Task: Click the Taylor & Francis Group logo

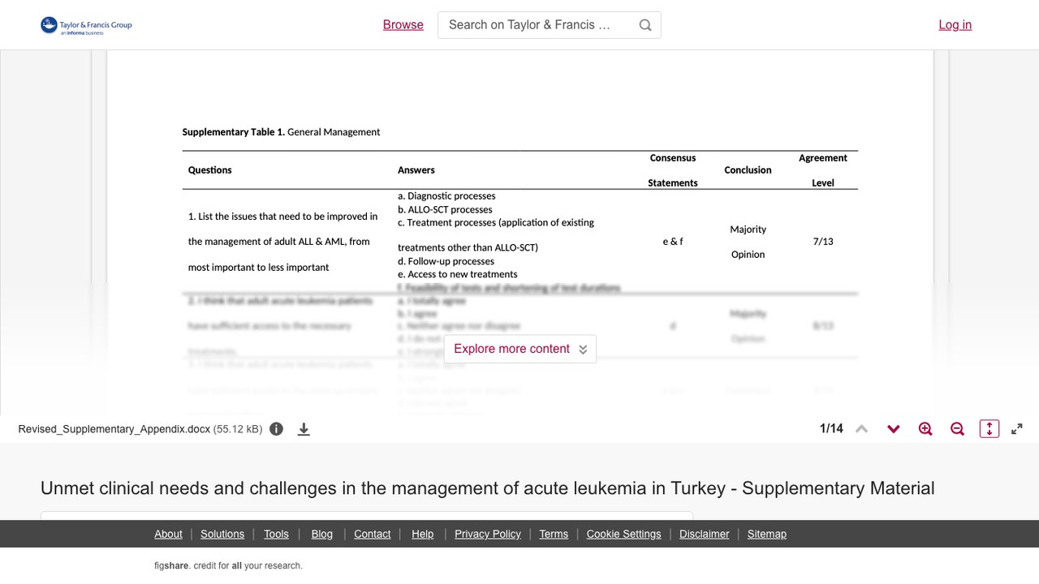Action: (x=86, y=25)
